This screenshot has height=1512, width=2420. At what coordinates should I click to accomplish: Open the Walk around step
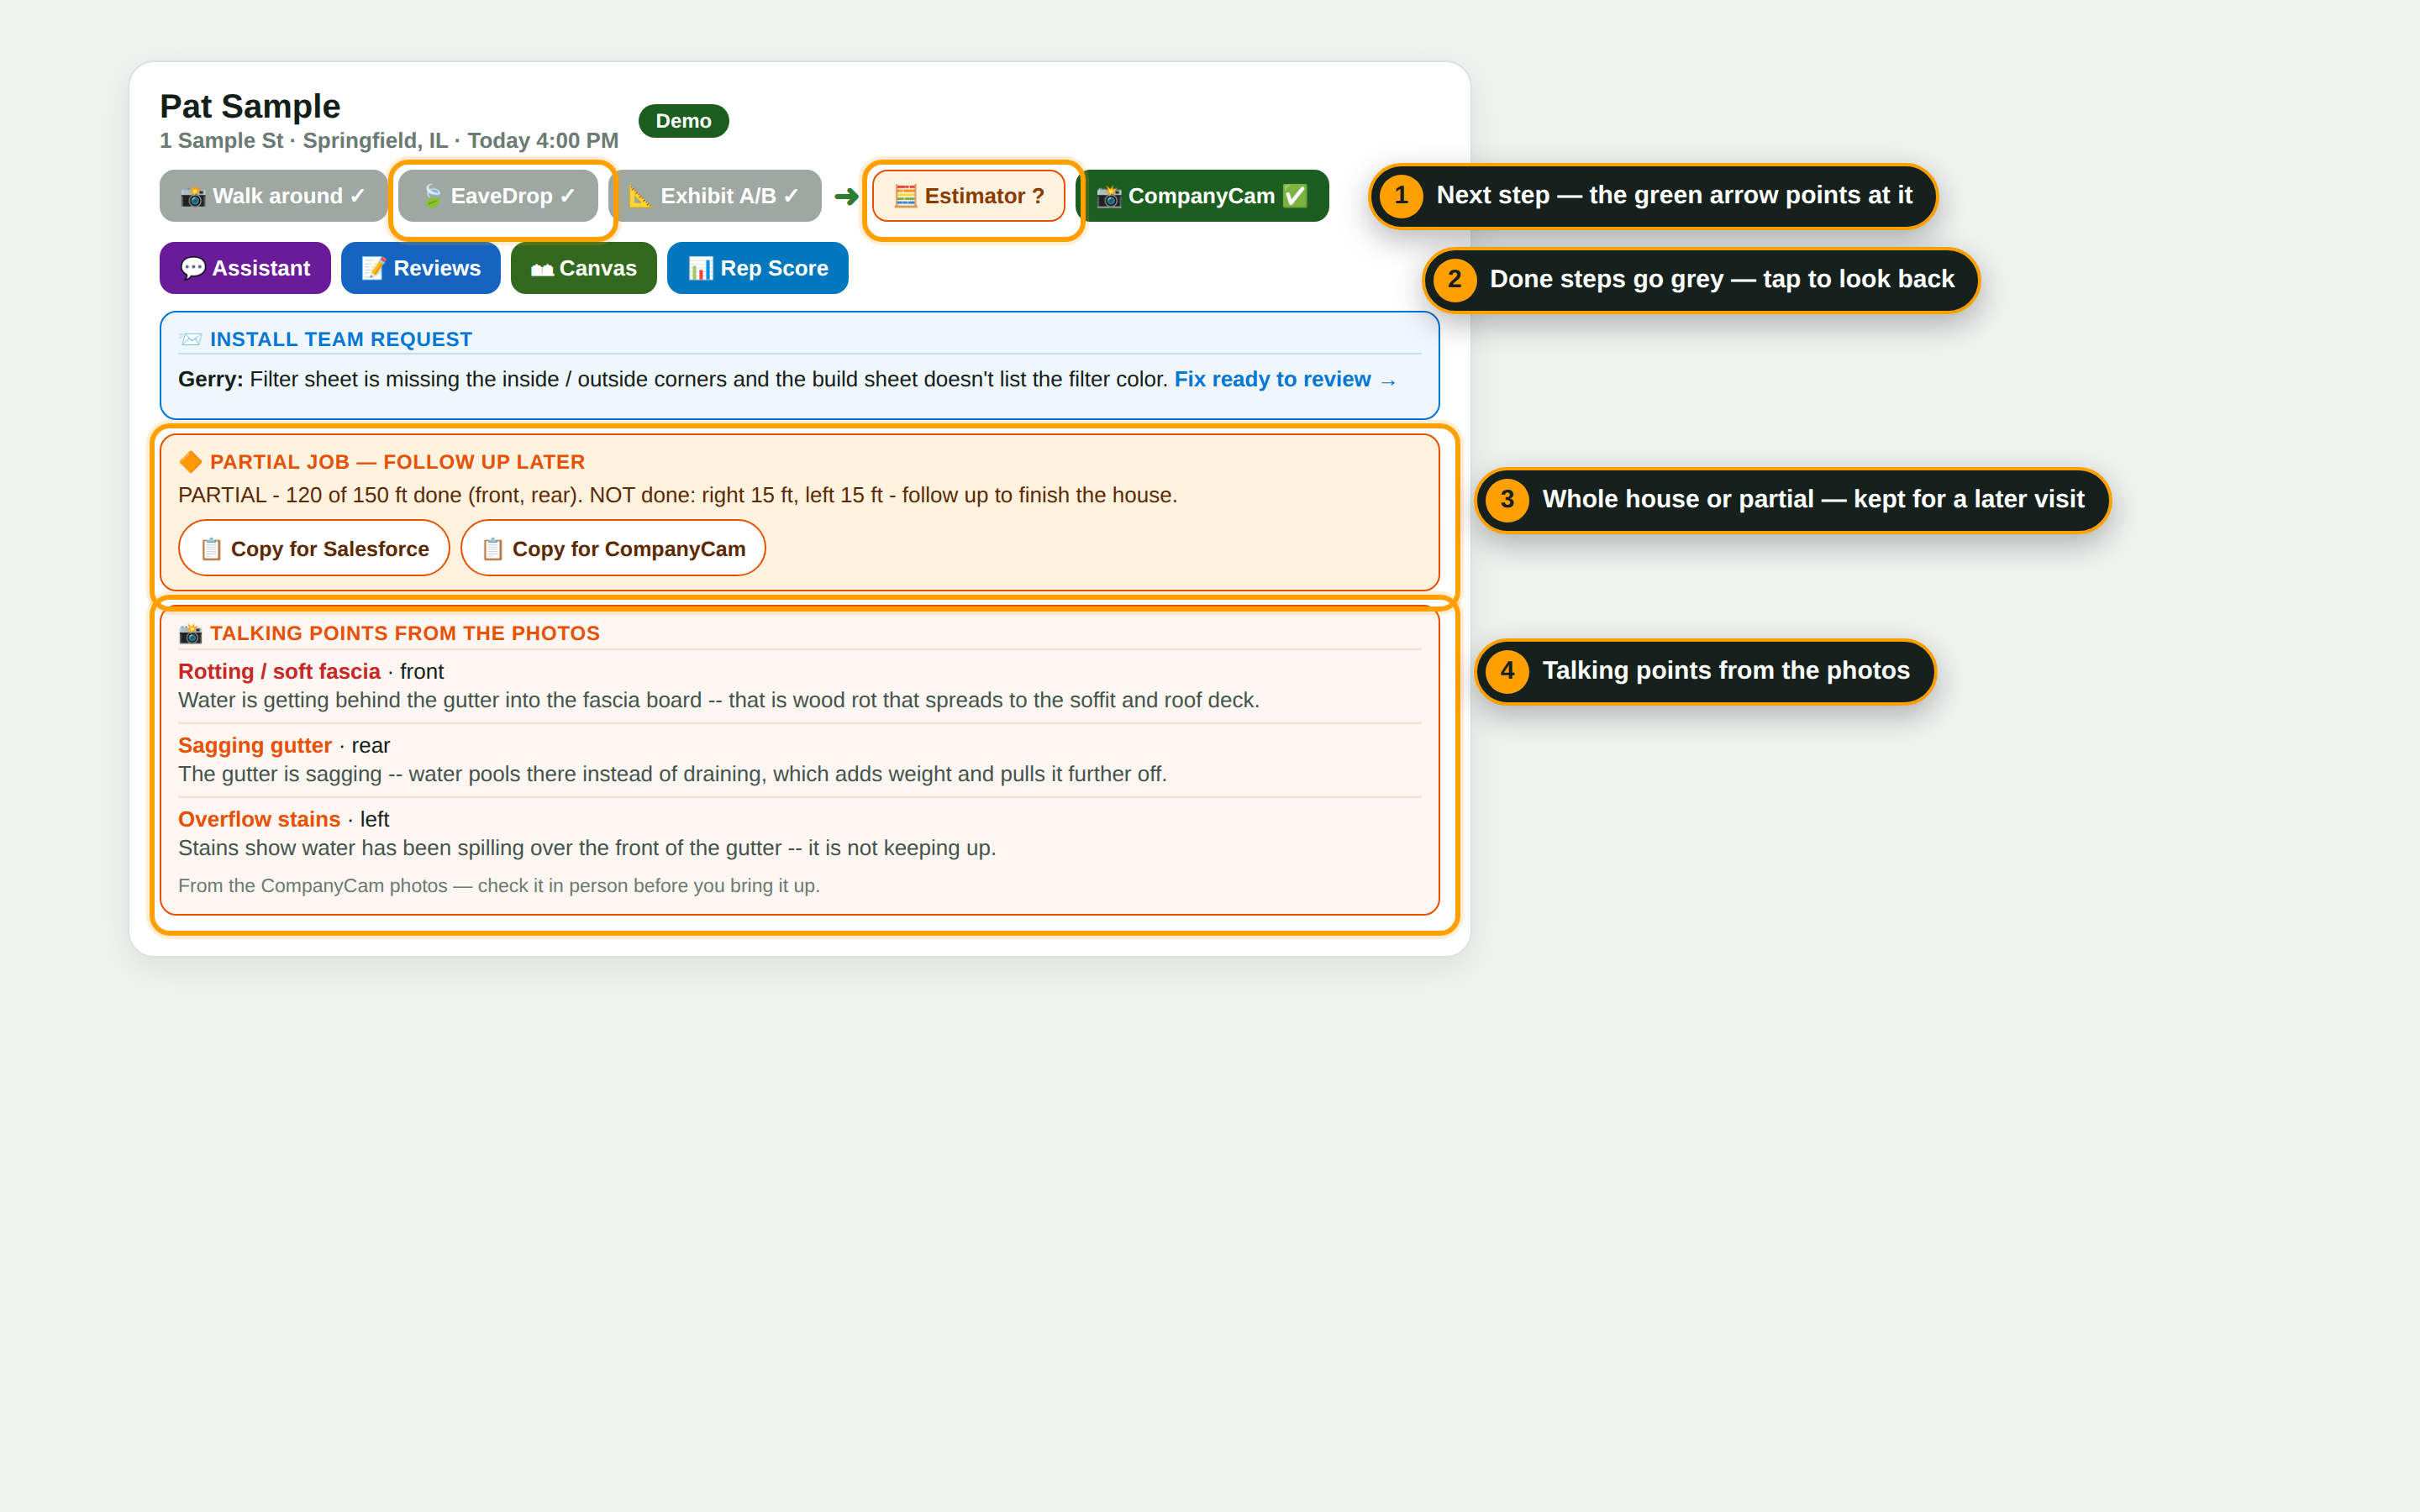272,196
